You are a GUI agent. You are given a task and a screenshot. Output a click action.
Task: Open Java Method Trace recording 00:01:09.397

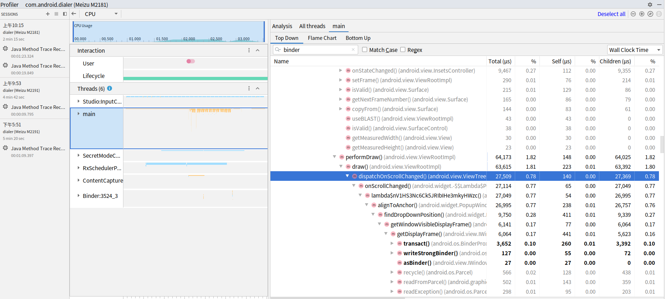pos(35,152)
